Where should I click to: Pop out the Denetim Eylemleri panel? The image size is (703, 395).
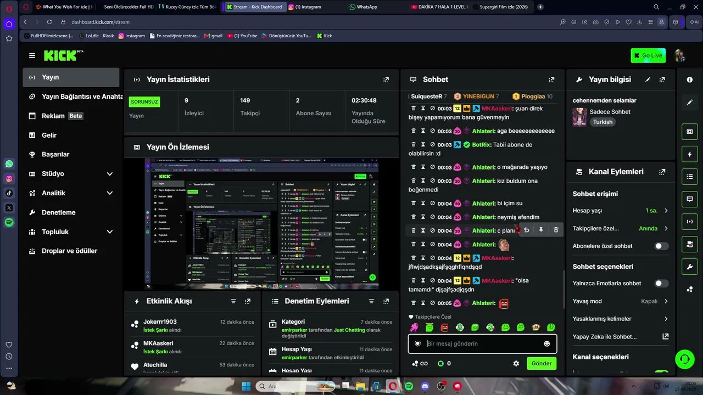click(386, 301)
